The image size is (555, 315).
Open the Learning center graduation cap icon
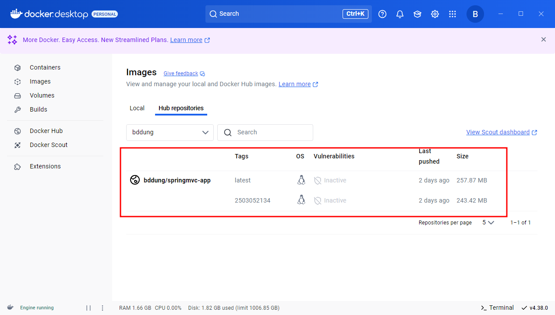[x=417, y=14]
